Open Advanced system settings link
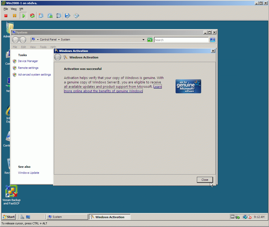 click(x=35, y=75)
